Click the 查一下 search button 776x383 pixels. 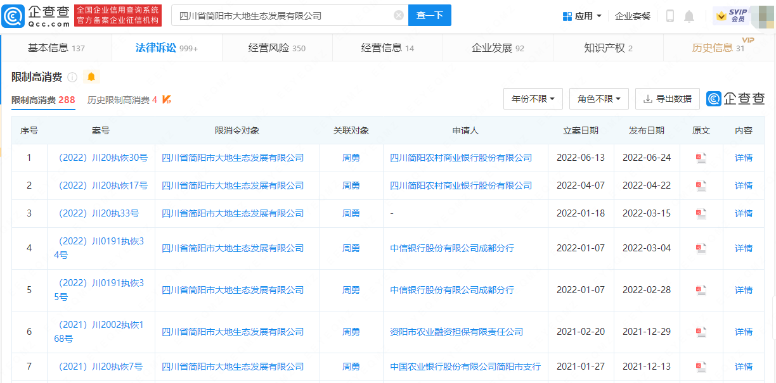tap(429, 15)
